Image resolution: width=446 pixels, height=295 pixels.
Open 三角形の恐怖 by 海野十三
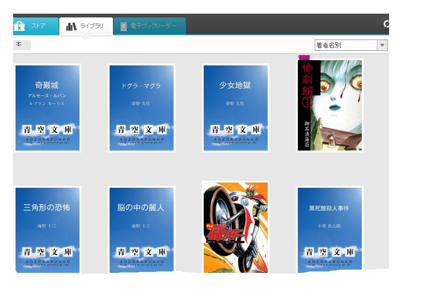tap(47, 228)
